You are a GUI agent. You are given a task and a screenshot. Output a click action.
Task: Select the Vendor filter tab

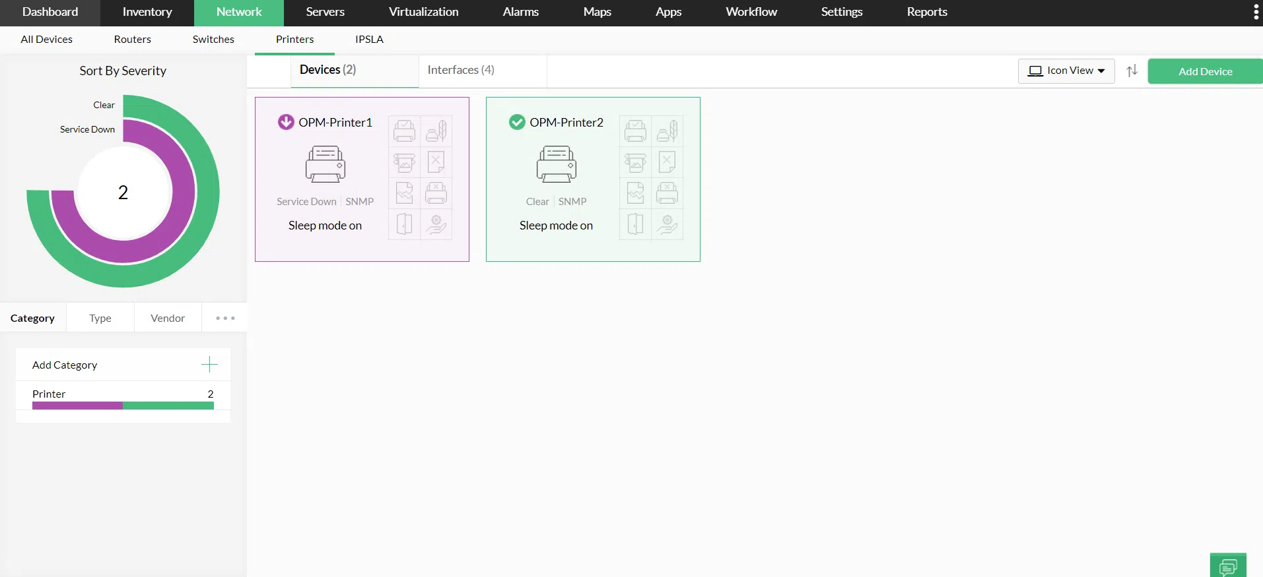168,318
